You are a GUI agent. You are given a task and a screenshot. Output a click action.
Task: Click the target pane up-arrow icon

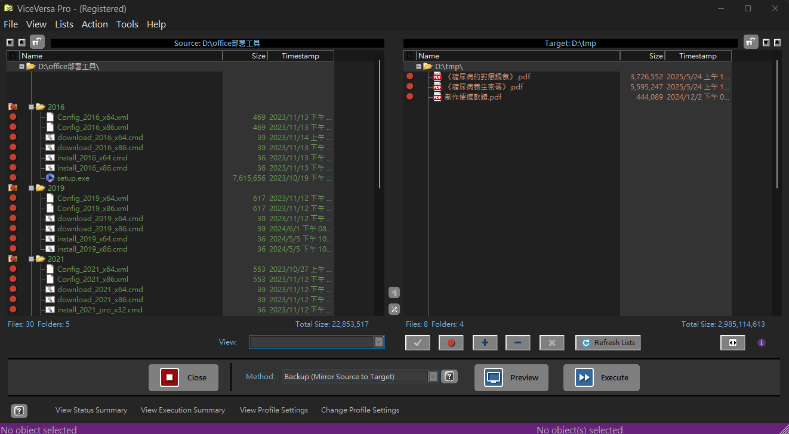[777, 43]
